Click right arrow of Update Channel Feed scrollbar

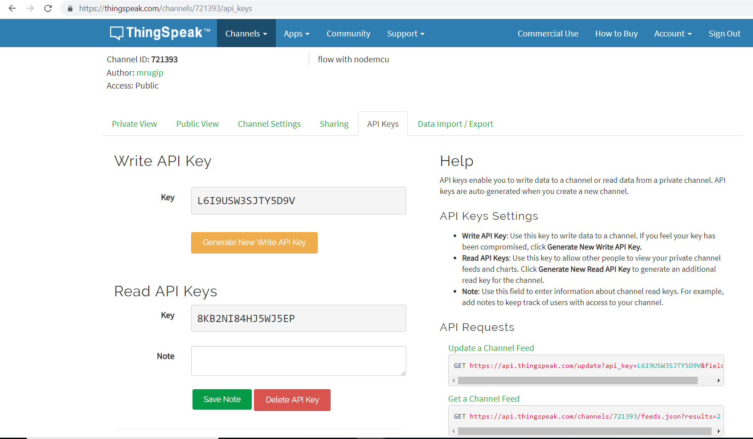coord(719,380)
